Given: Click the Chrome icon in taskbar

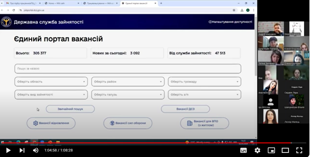Looking at the screenshot, I should pyautogui.click(x=34, y=142).
